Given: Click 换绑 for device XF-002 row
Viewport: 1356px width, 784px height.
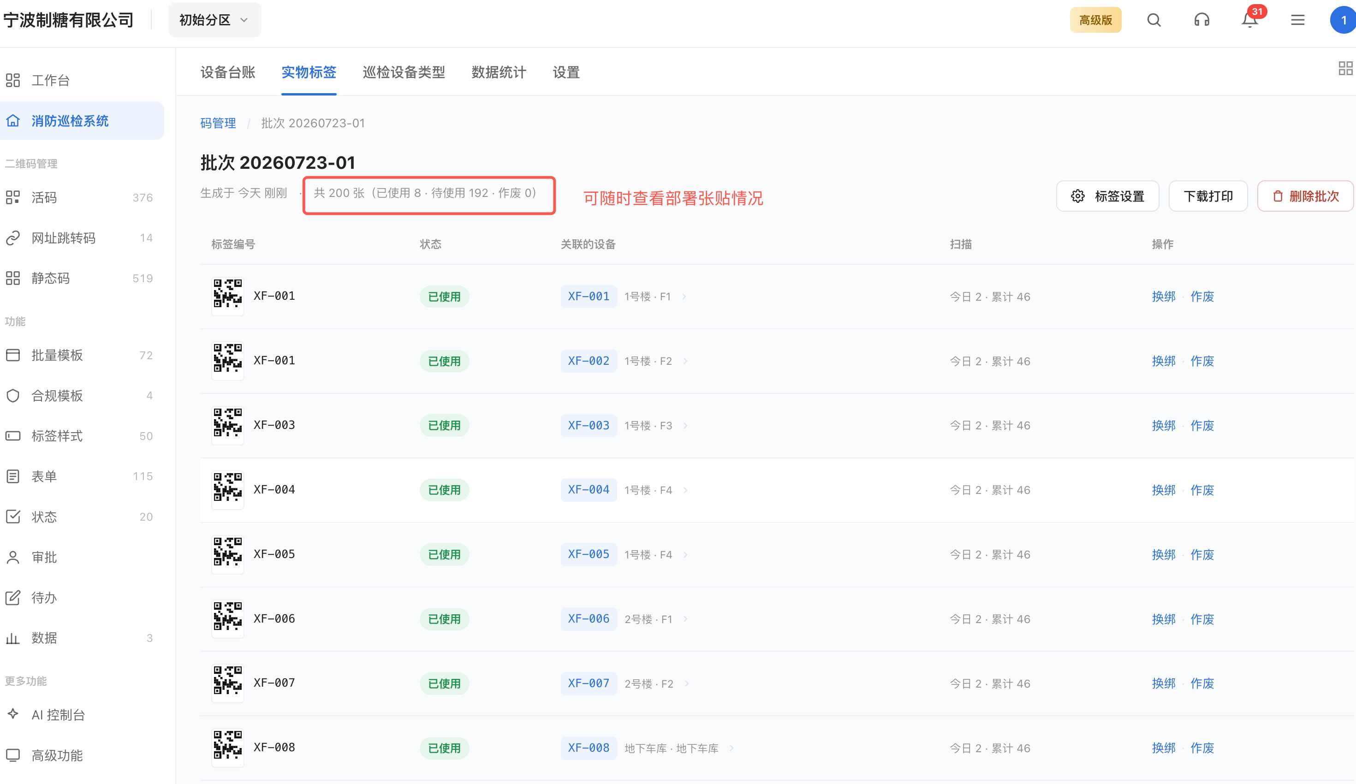Looking at the screenshot, I should click(1163, 361).
